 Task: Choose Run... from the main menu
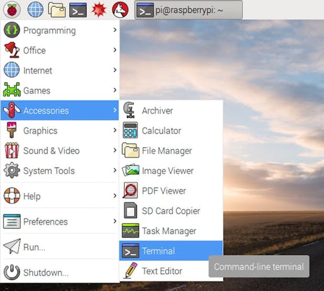coord(60,246)
